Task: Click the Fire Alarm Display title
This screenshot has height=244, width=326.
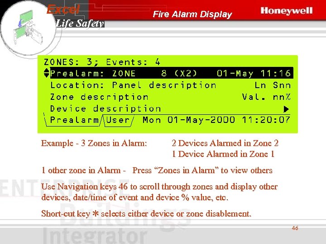Action: [x=192, y=14]
